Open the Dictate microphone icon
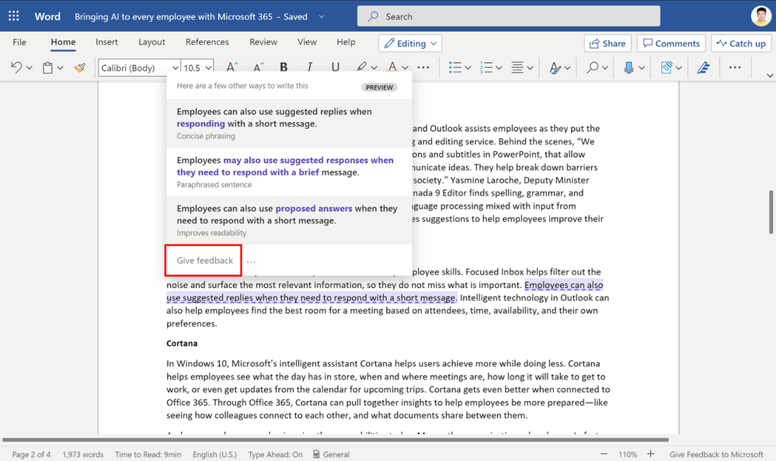This screenshot has width=776, height=461. [628, 68]
